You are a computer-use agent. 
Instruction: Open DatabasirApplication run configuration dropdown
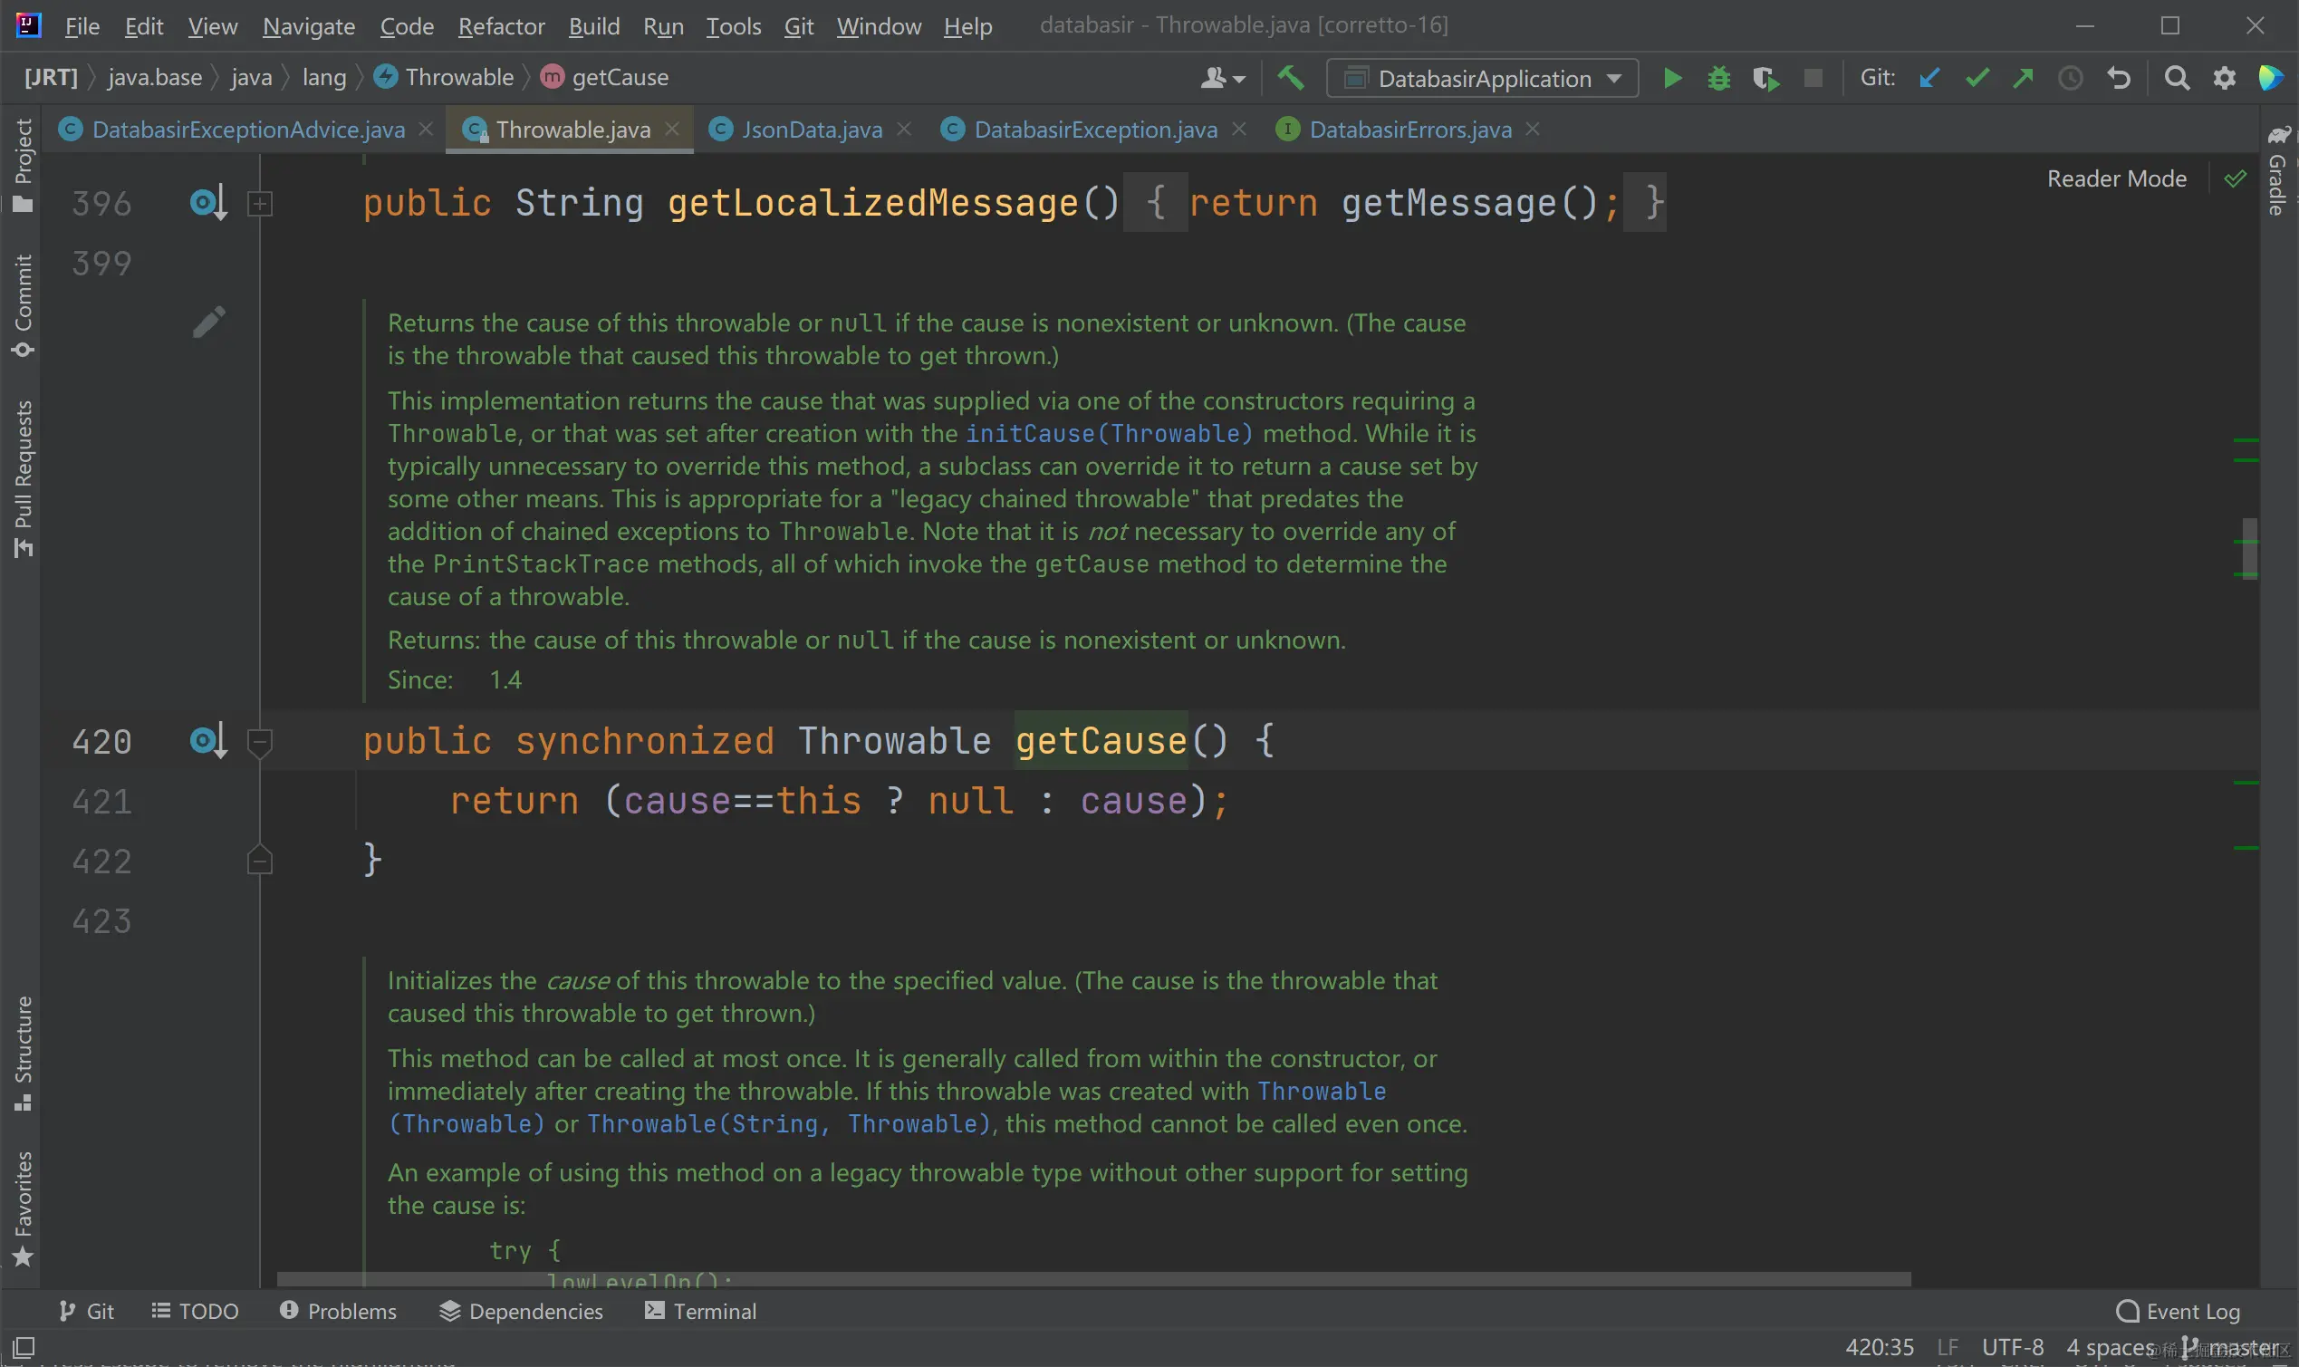pyautogui.click(x=1482, y=78)
